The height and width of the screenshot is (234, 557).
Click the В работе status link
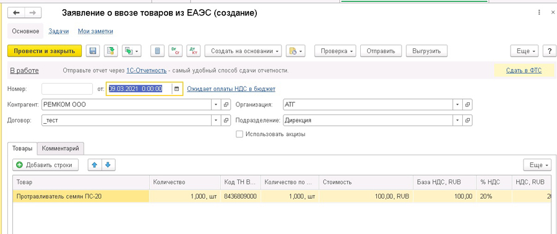(24, 71)
